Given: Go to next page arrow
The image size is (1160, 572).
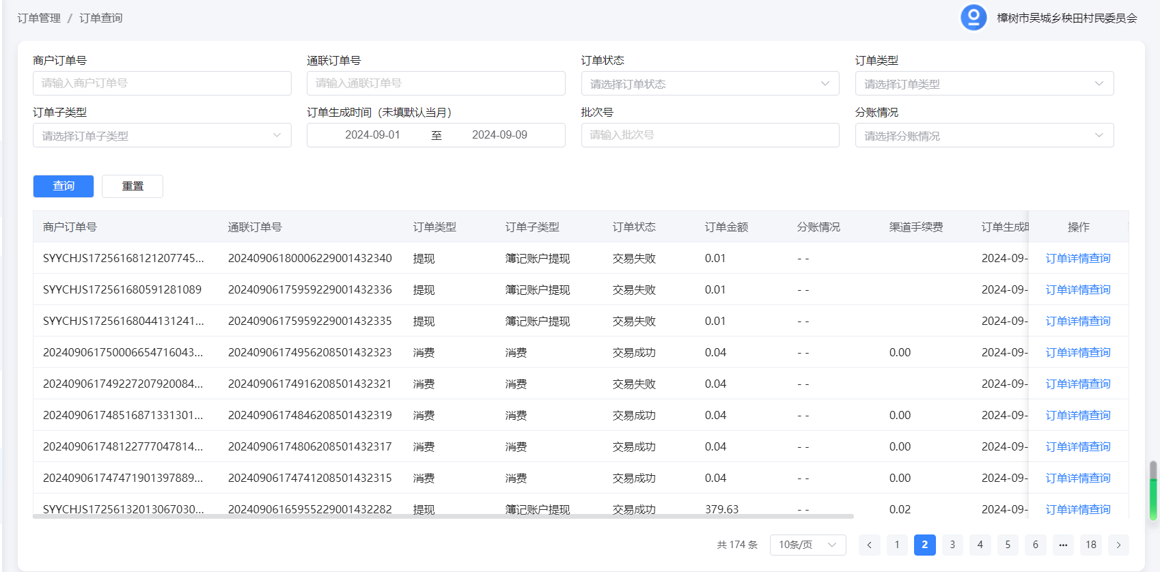Looking at the screenshot, I should 1118,545.
